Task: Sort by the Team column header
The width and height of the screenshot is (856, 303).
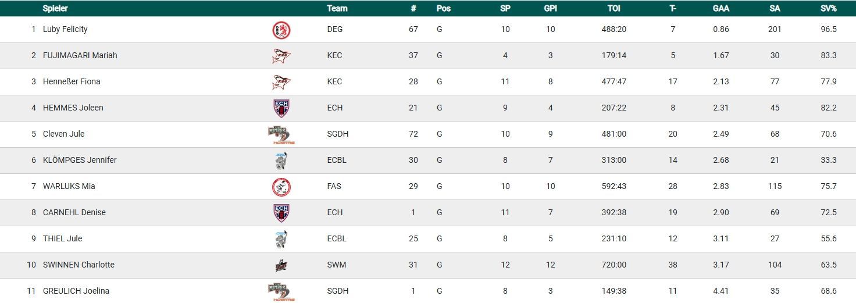Action: coord(337,9)
